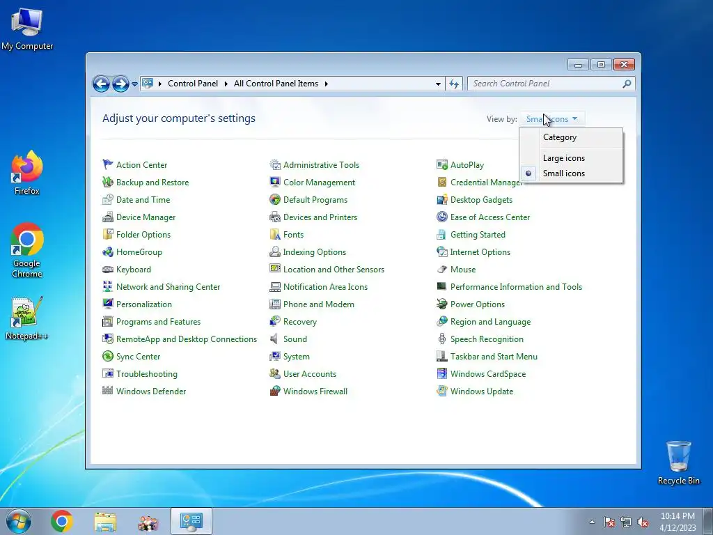Open Location and Other Sensors link

(x=334, y=270)
